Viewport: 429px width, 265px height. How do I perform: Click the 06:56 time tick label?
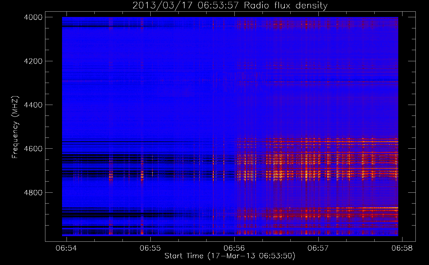234,248
